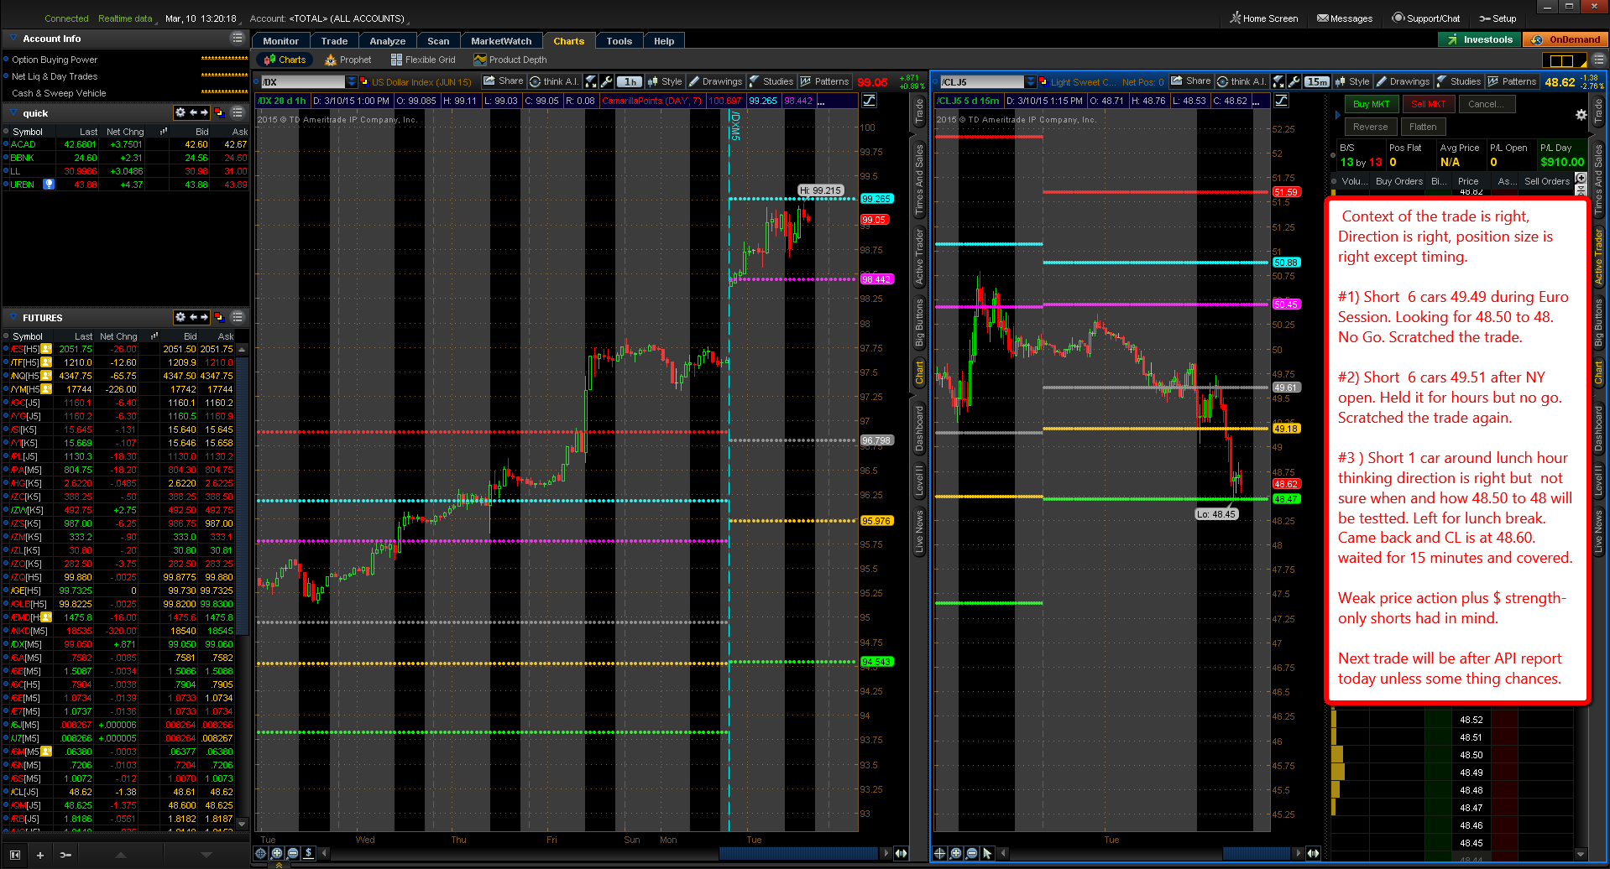Open OnDemand button

point(1566,39)
